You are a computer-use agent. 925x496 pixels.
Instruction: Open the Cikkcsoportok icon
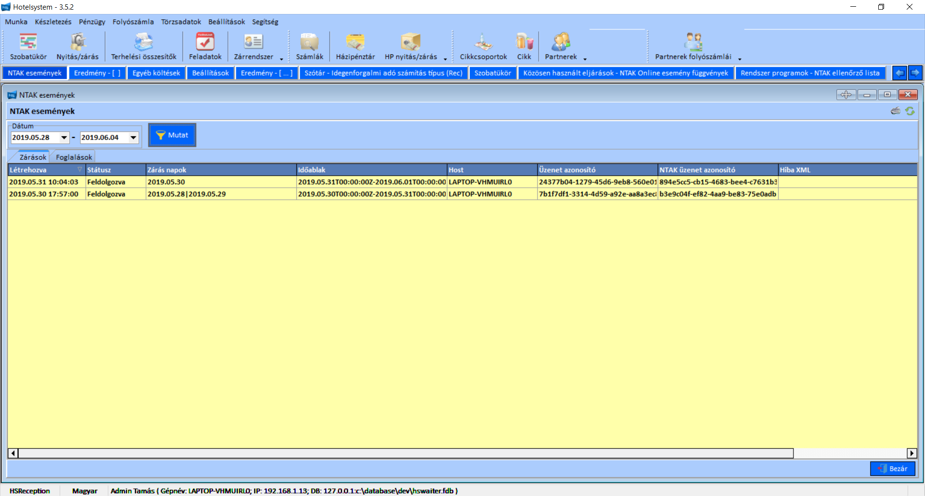click(483, 47)
